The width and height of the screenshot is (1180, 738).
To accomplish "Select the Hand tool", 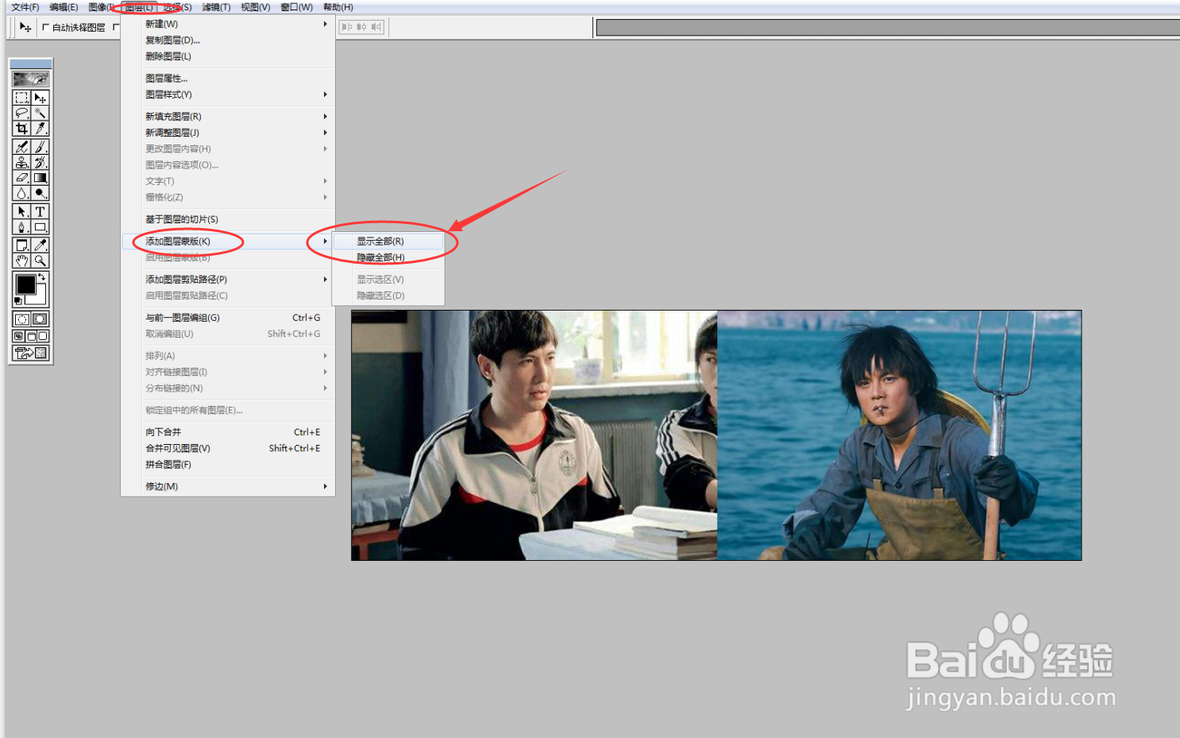I will pos(21,261).
